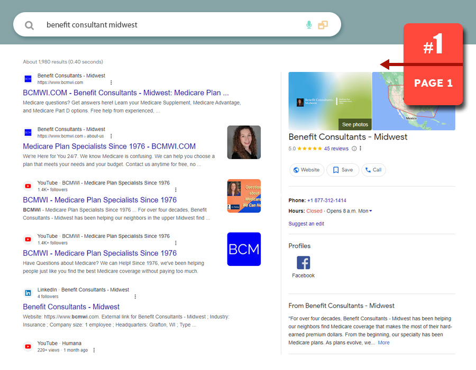Click 'Suggest an edit' link
Image resolution: width=476 pixels, height=370 pixels.
point(306,224)
